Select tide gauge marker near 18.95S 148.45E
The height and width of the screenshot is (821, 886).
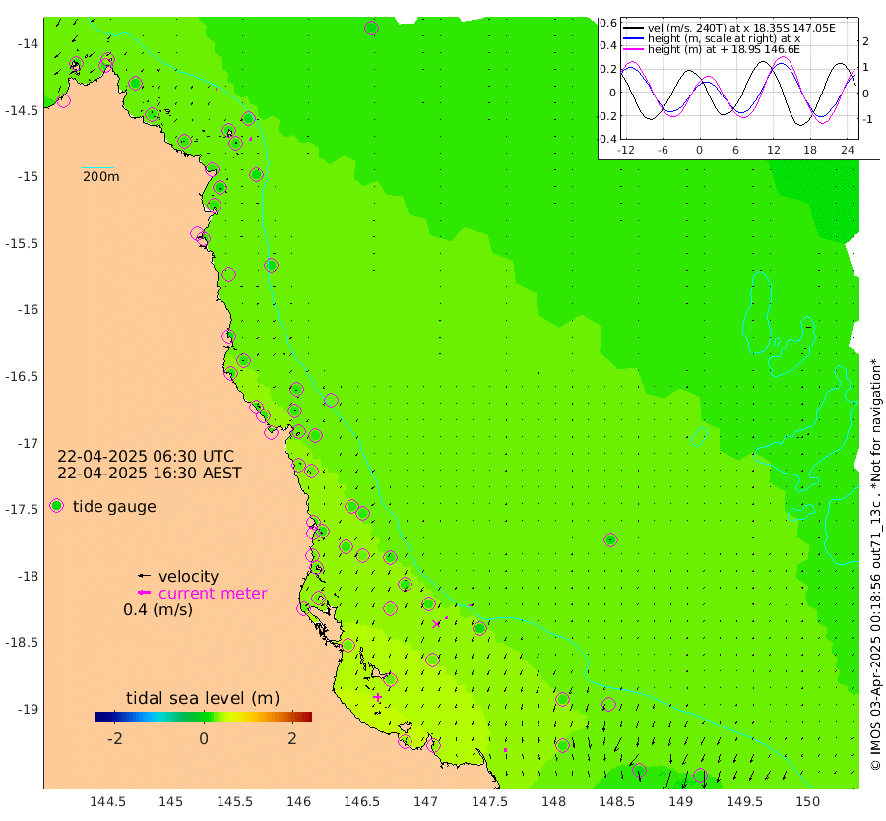[x=608, y=704]
